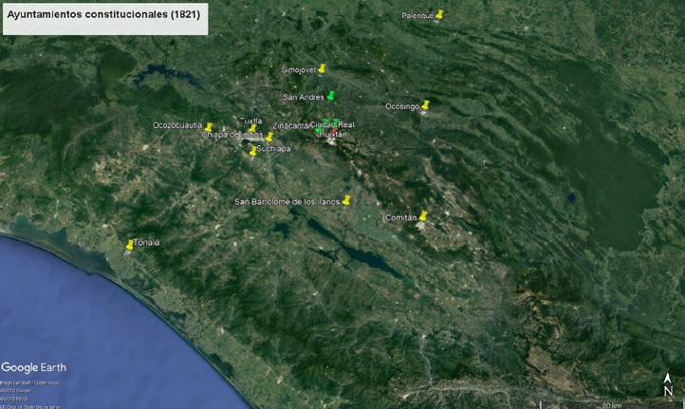Click the Ayuntamientos constitucionales (1821) title box

104,18
